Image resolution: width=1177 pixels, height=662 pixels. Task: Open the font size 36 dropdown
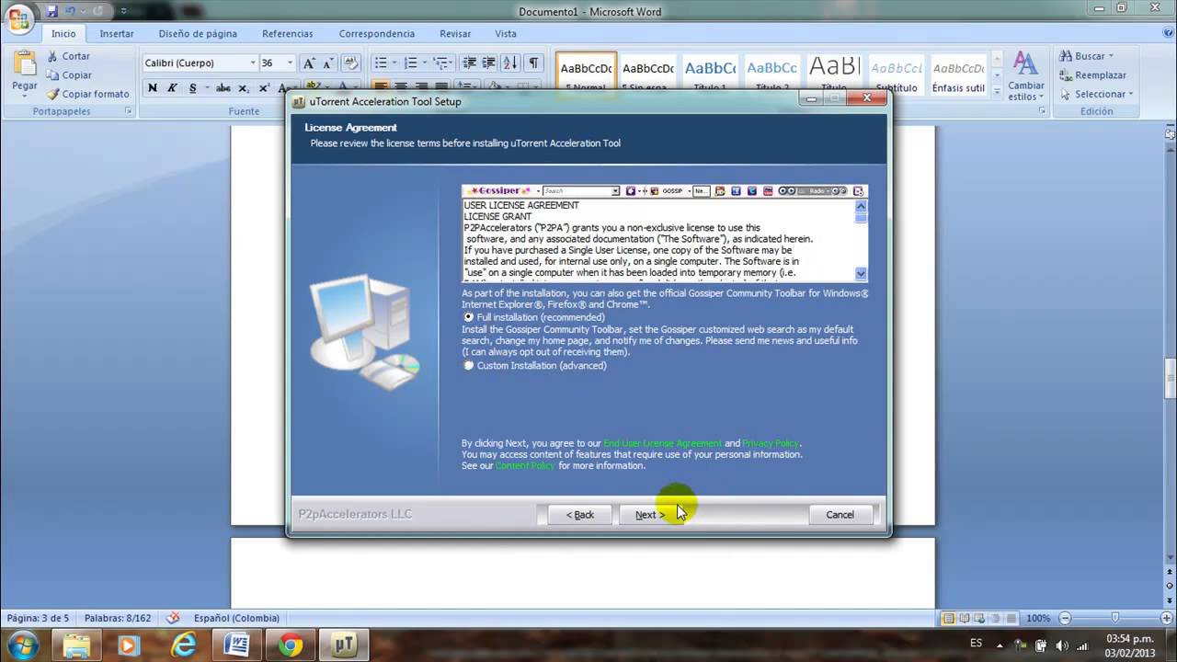[x=290, y=63]
